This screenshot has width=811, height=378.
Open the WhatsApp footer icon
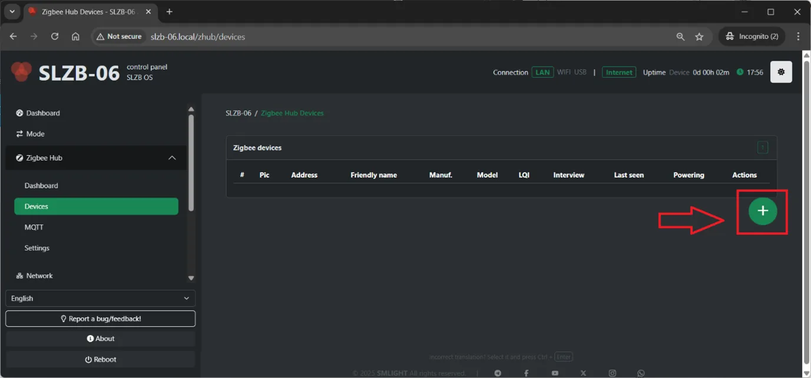pos(641,373)
